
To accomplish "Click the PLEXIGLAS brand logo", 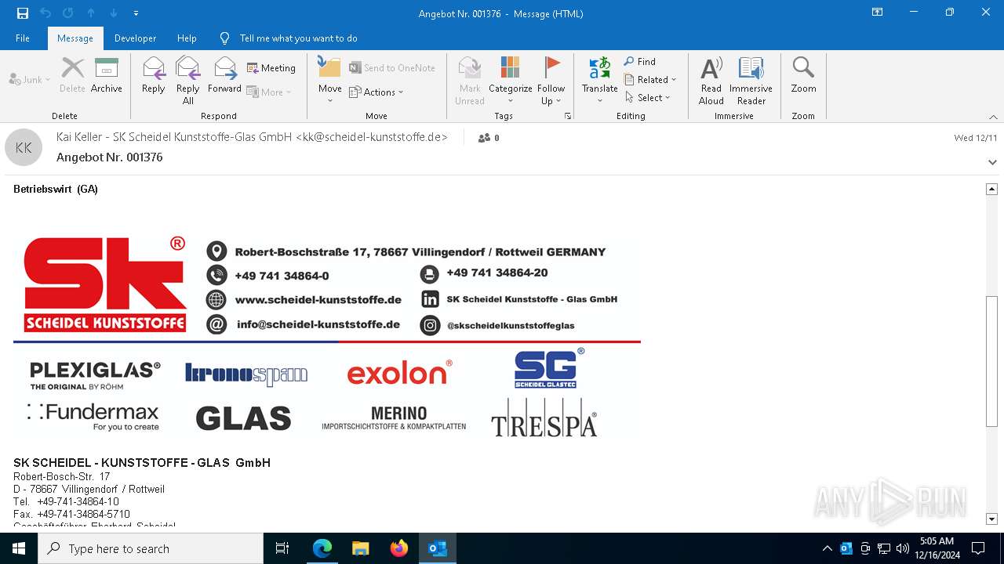I will pos(95,375).
